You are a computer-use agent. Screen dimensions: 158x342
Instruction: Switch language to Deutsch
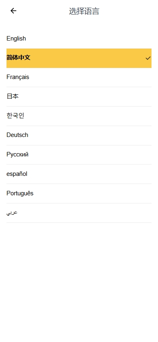[79, 135]
